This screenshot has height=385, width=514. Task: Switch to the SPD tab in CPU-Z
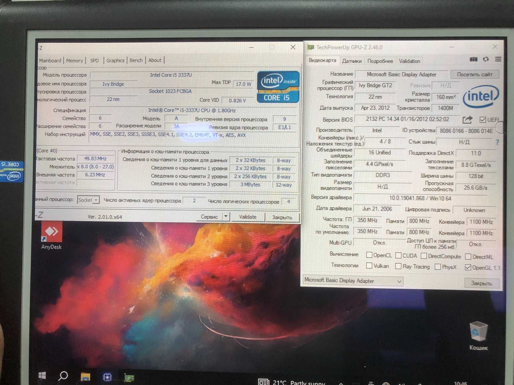[94, 60]
